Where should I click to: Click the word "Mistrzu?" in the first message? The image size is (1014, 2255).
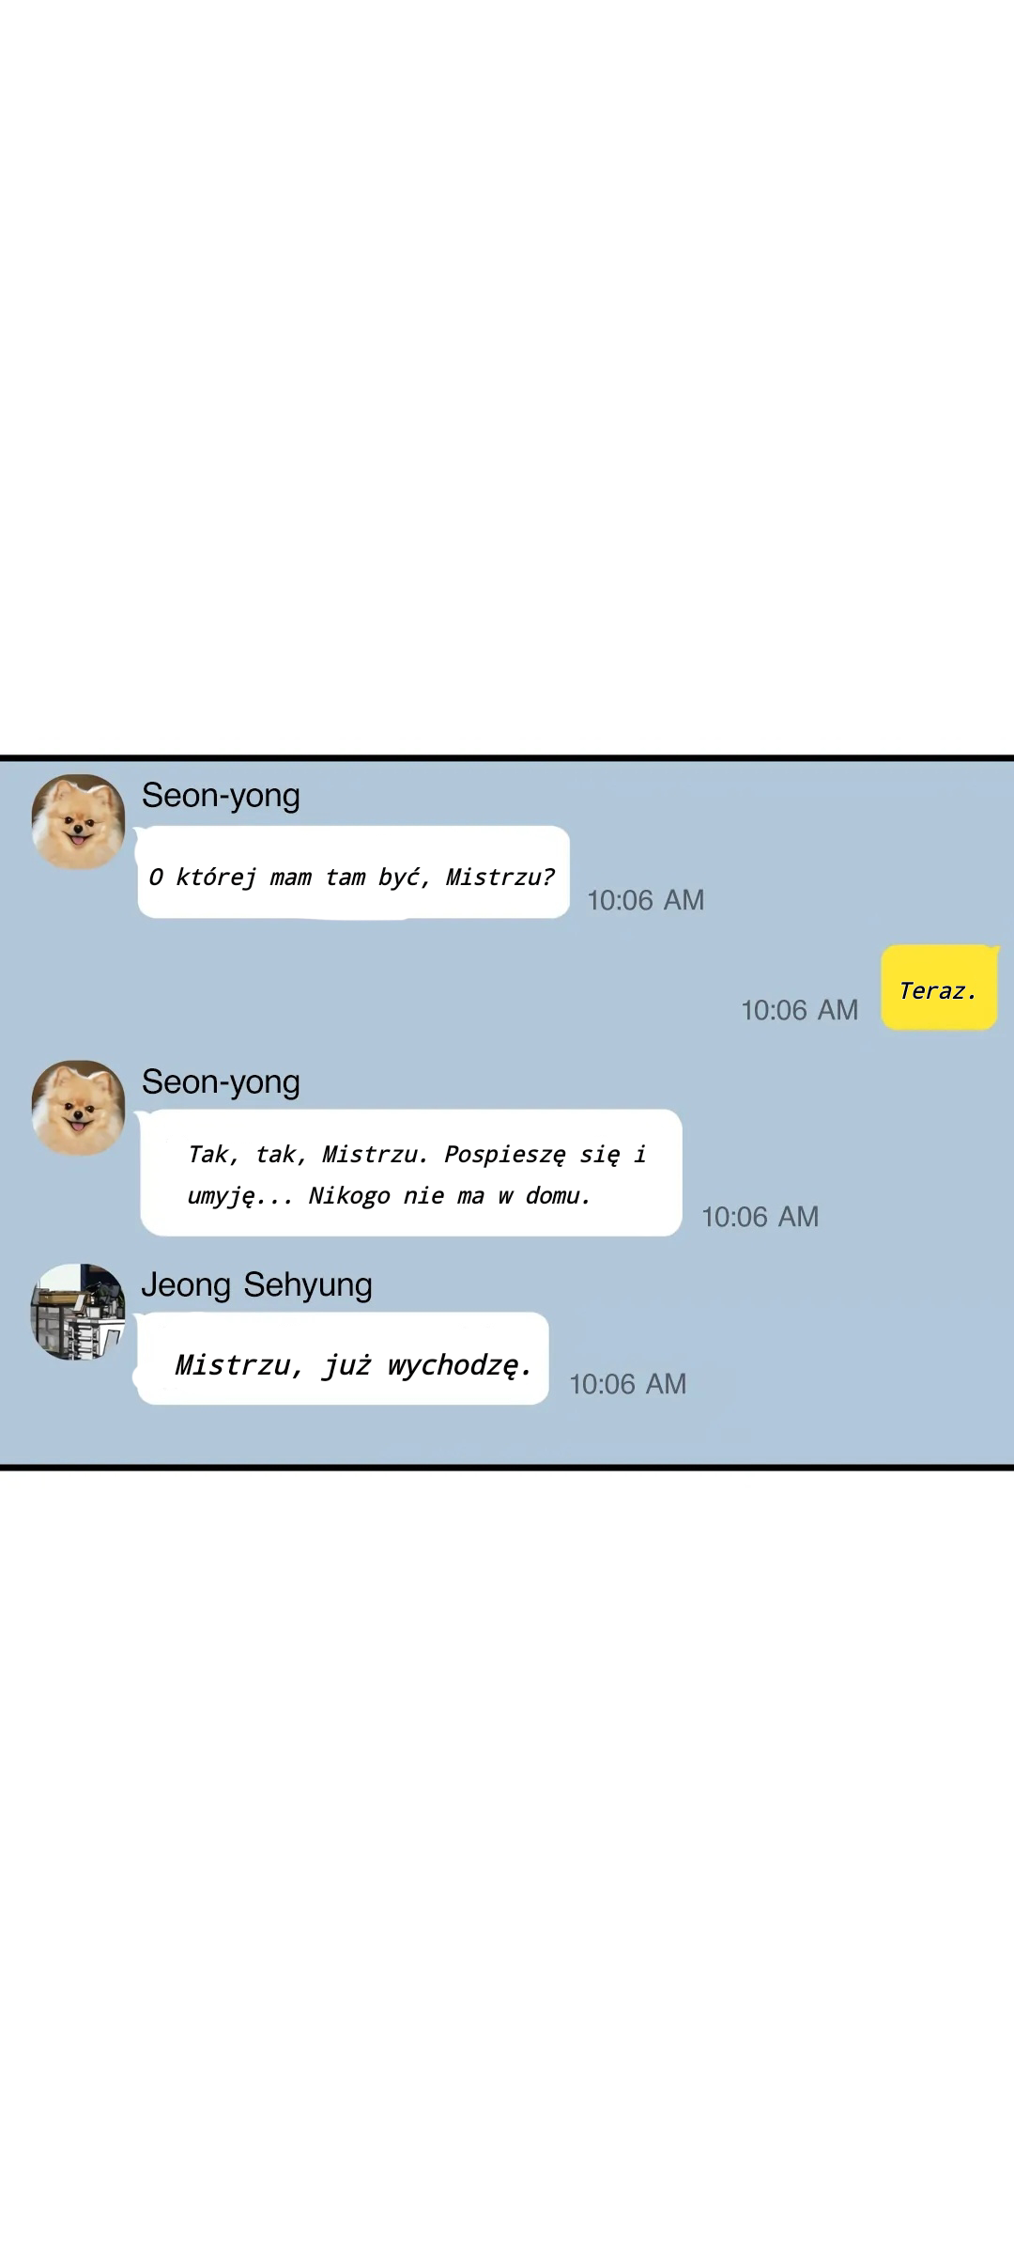click(500, 878)
